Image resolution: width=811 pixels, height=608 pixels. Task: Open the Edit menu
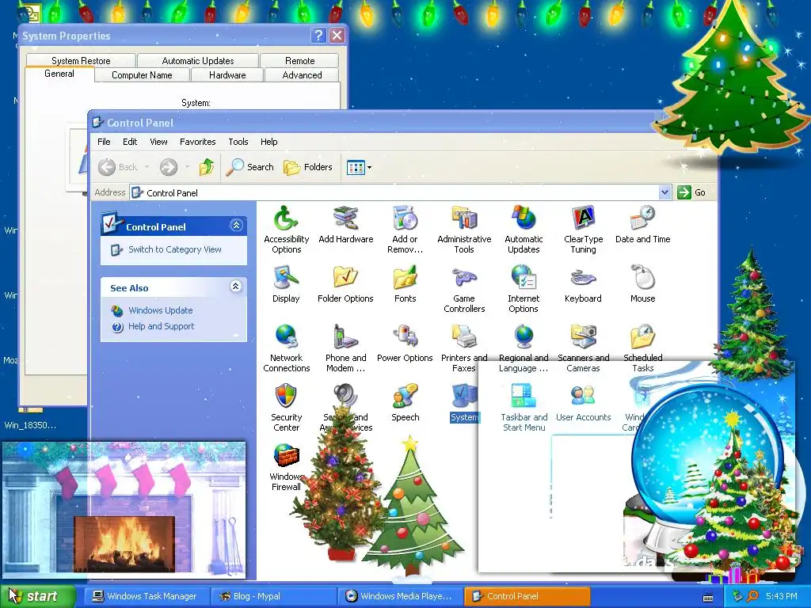[130, 142]
